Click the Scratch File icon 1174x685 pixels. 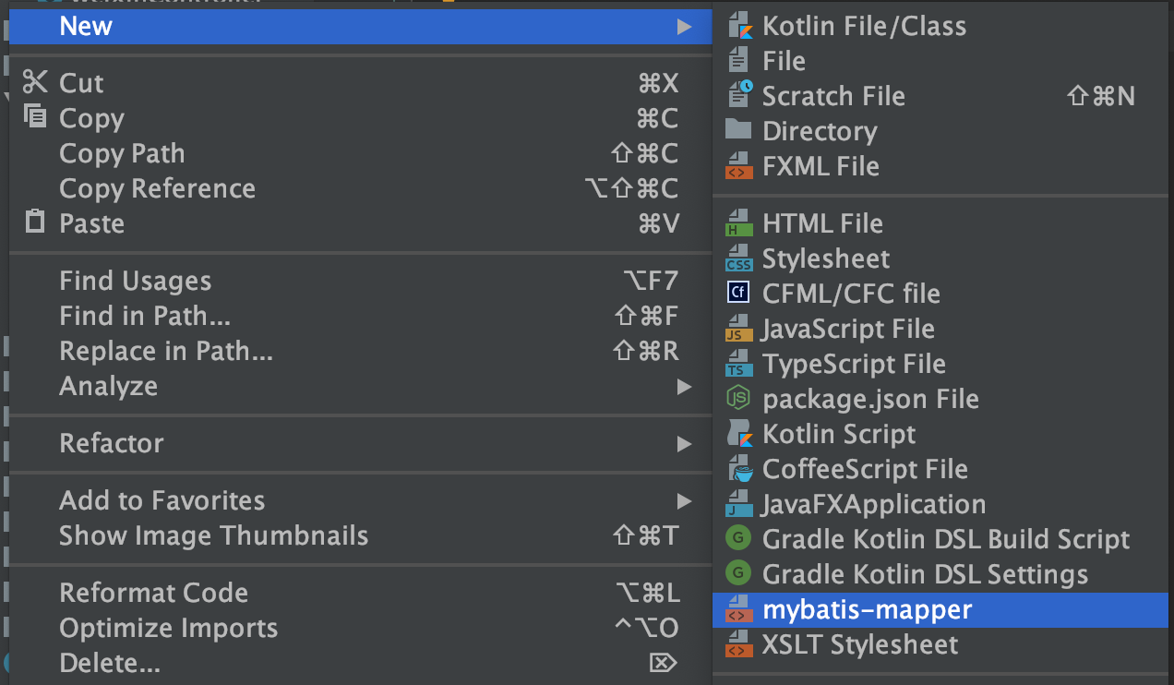pos(739,95)
